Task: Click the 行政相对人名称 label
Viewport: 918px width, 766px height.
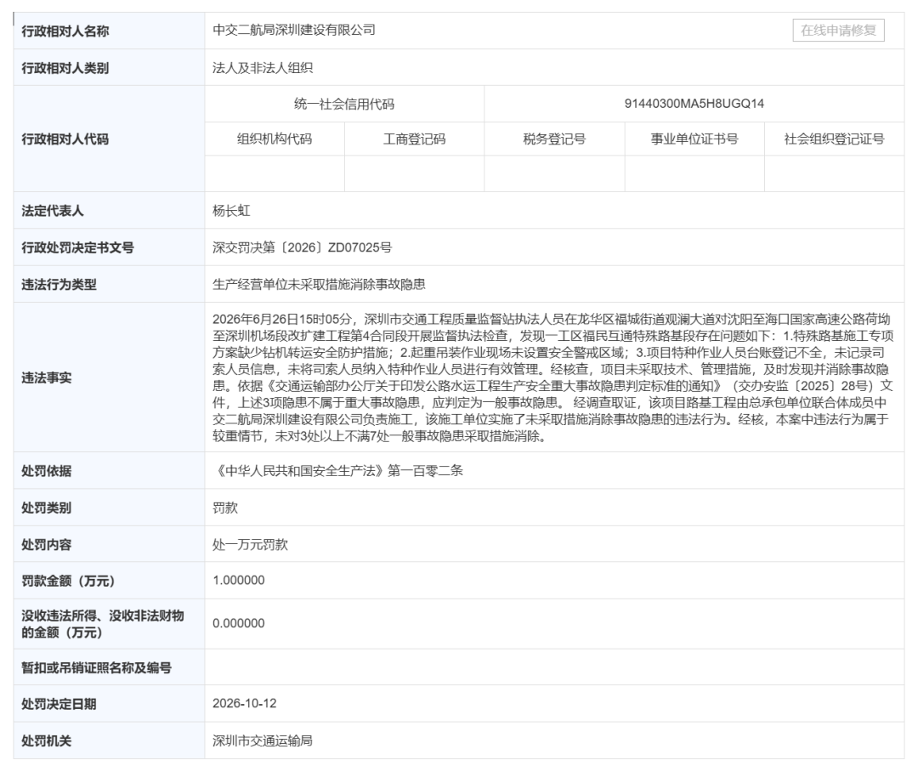Action: click(x=65, y=31)
